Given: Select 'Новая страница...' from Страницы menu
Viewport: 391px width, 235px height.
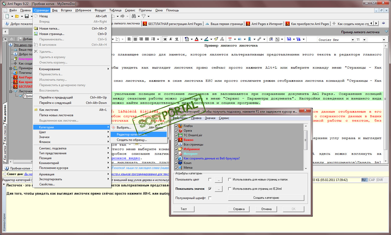Looking at the screenshot, I should (72, 34).
